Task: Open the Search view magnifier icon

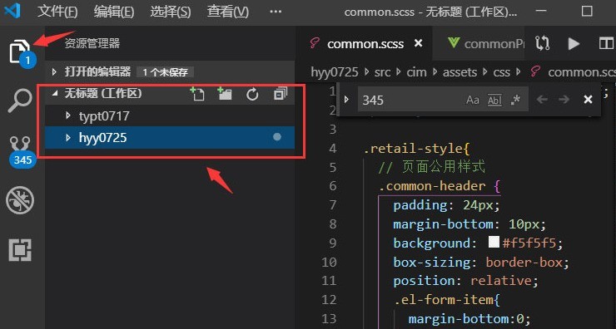Action: point(20,101)
